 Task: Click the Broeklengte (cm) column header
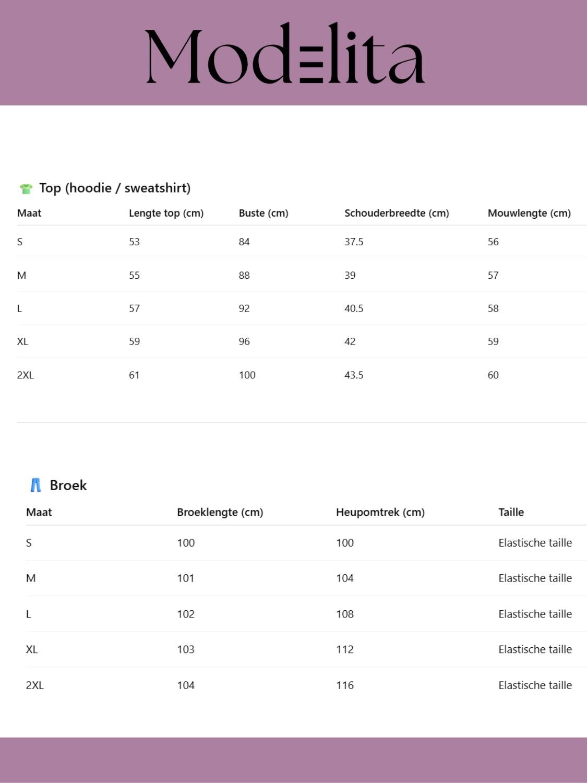[220, 512]
